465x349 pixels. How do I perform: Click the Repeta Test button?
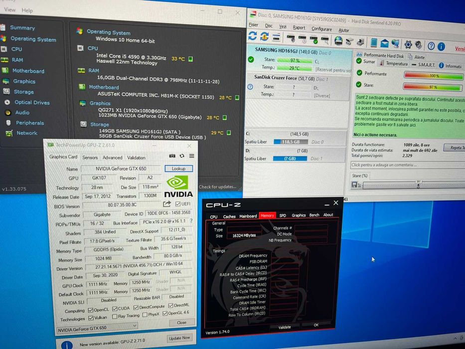click(x=455, y=148)
